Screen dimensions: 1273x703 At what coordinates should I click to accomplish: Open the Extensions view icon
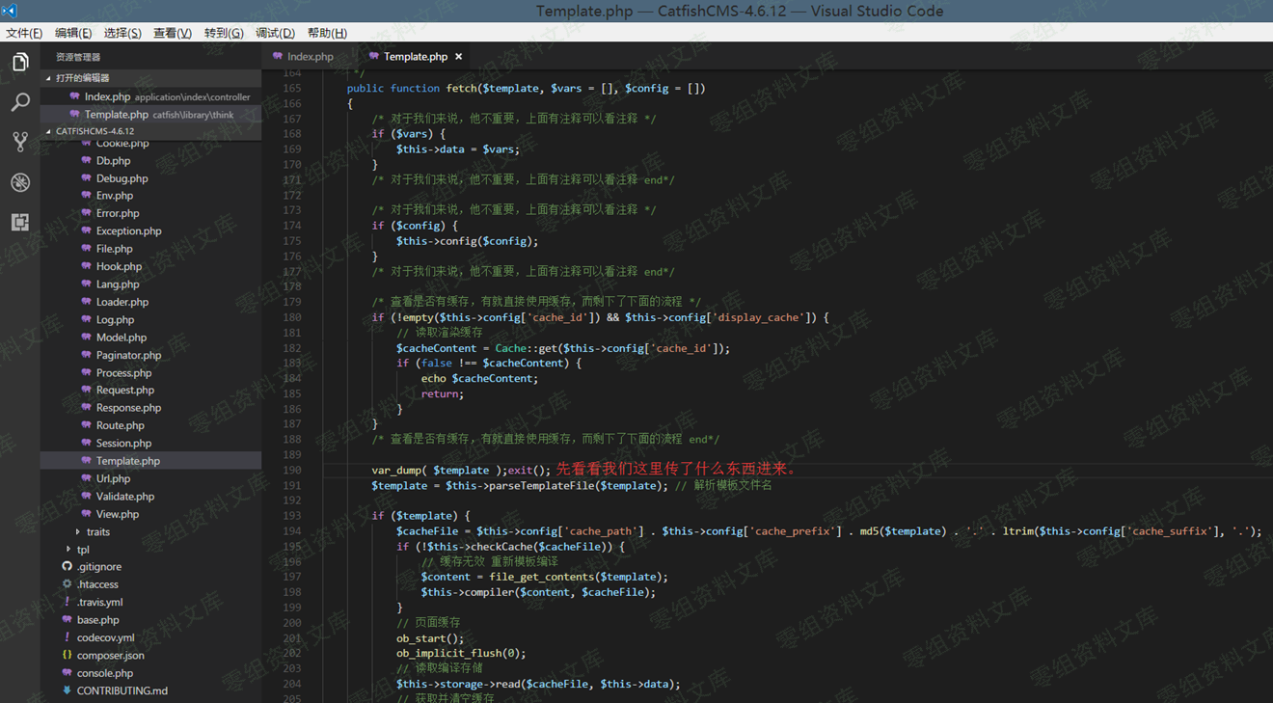tap(20, 223)
